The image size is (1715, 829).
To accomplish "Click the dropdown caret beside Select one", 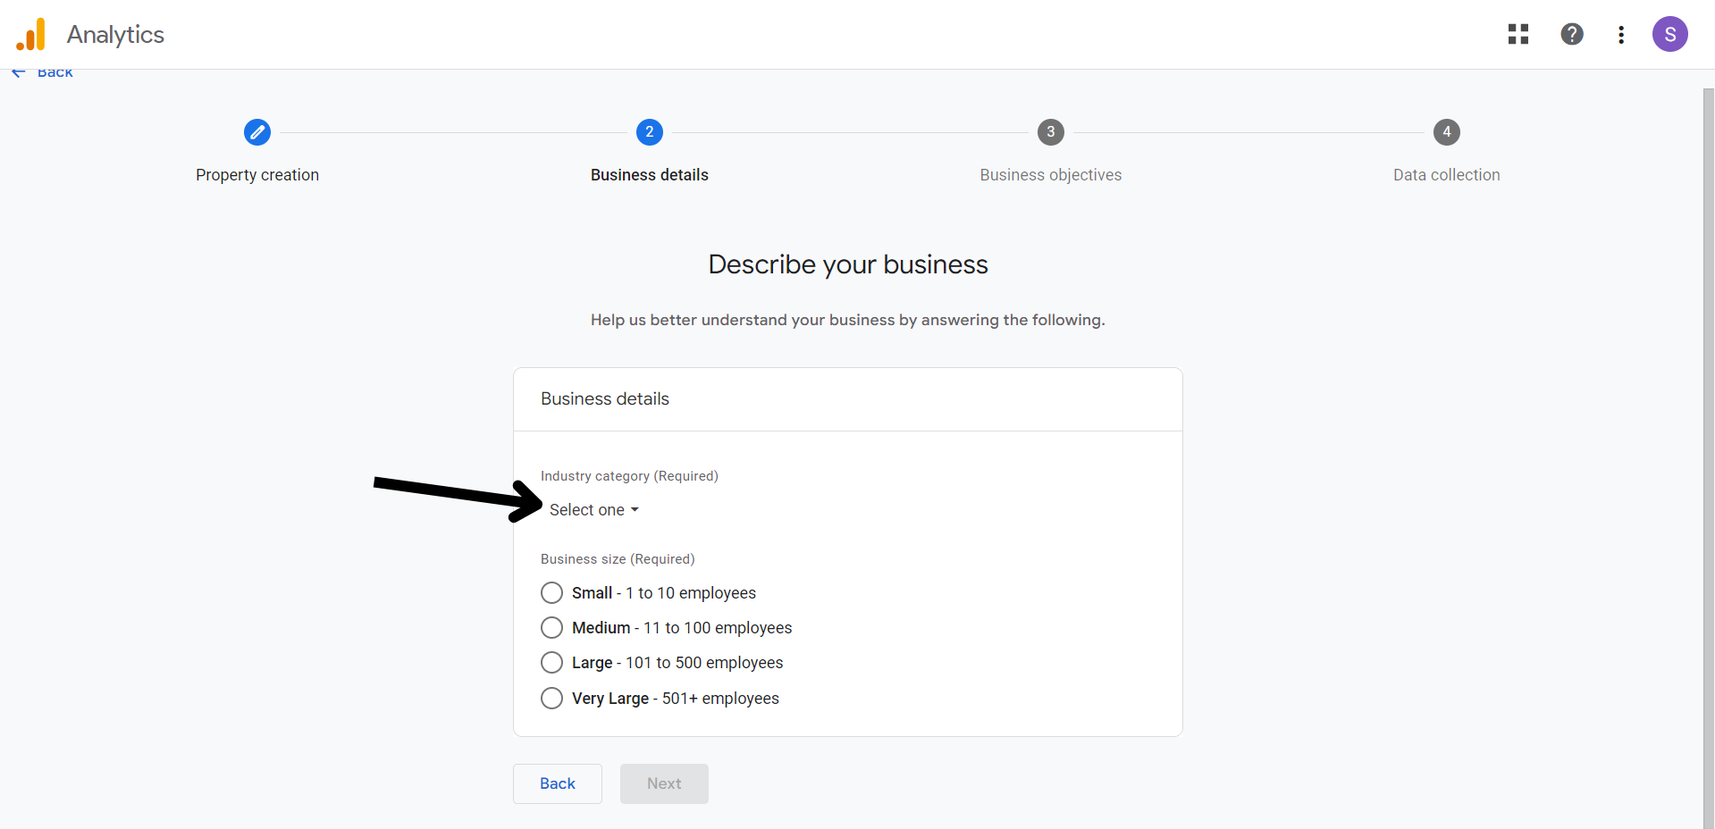I will (635, 510).
